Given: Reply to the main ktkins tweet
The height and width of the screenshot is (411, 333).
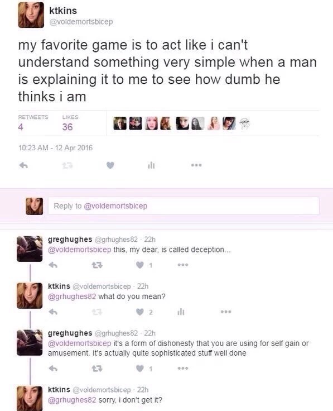Looking at the screenshot, I should 23,165.
